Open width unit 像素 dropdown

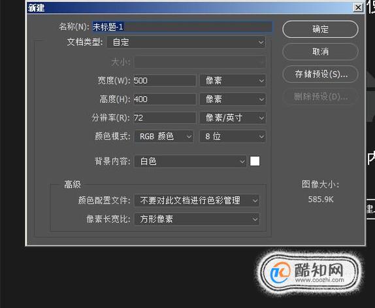click(233, 80)
